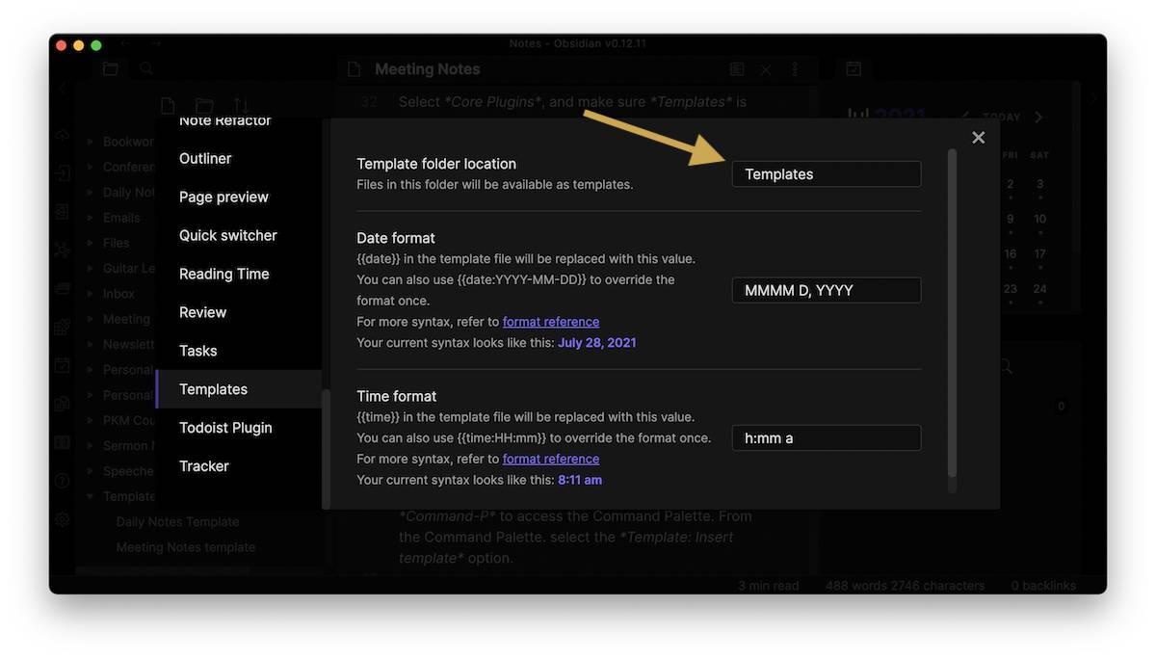Open calendar tab icon in right pane
Image resolution: width=1156 pixels, height=659 pixels.
(854, 69)
